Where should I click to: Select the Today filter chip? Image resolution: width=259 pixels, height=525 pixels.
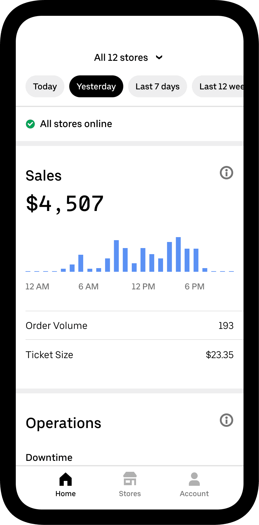(x=45, y=86)
